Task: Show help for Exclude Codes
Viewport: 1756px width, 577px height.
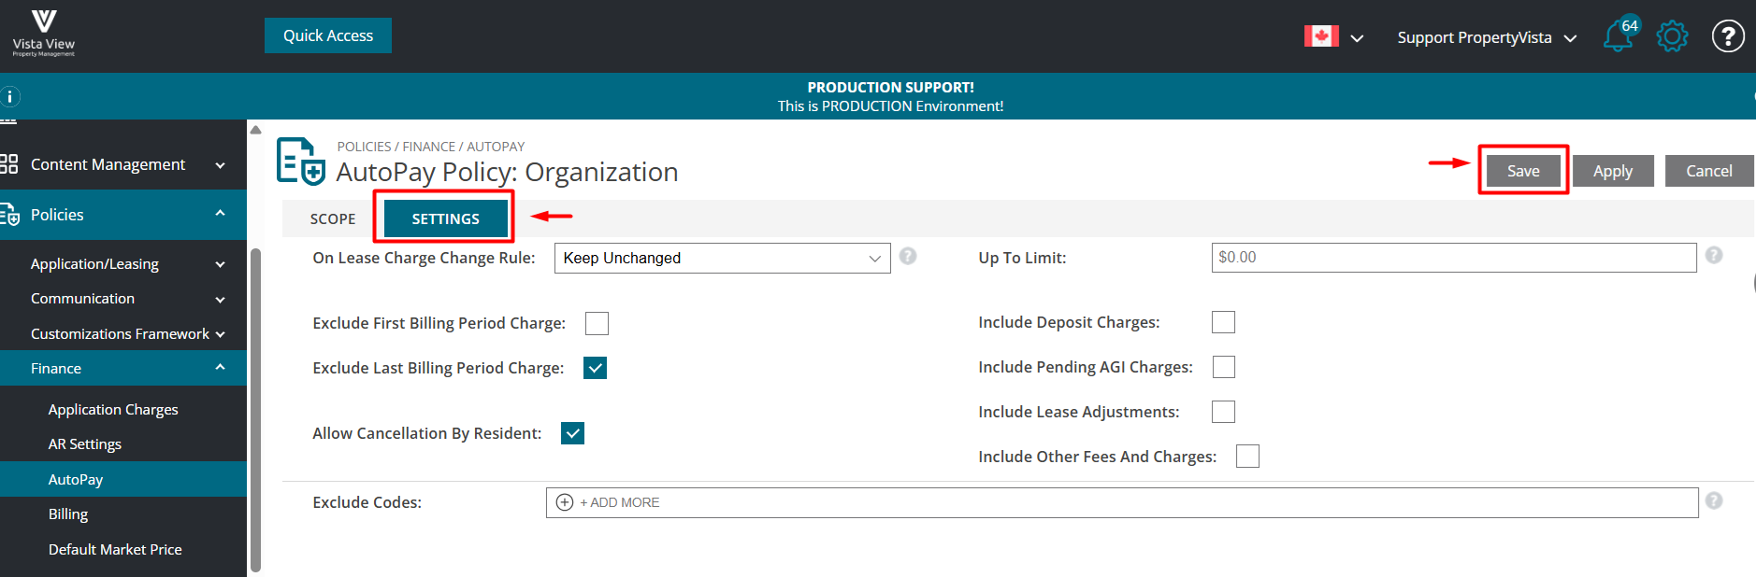Action: coord(1714,500)
